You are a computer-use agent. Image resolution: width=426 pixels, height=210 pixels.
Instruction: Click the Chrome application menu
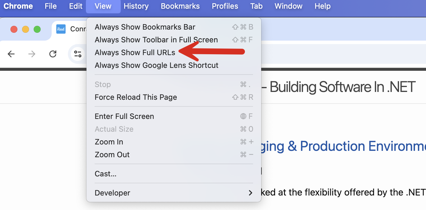18,6
